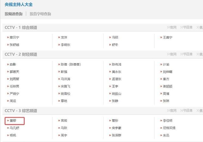Click the CCTV - 3 综艺频道 heading
203x142 pixels.
pos(21,111)
